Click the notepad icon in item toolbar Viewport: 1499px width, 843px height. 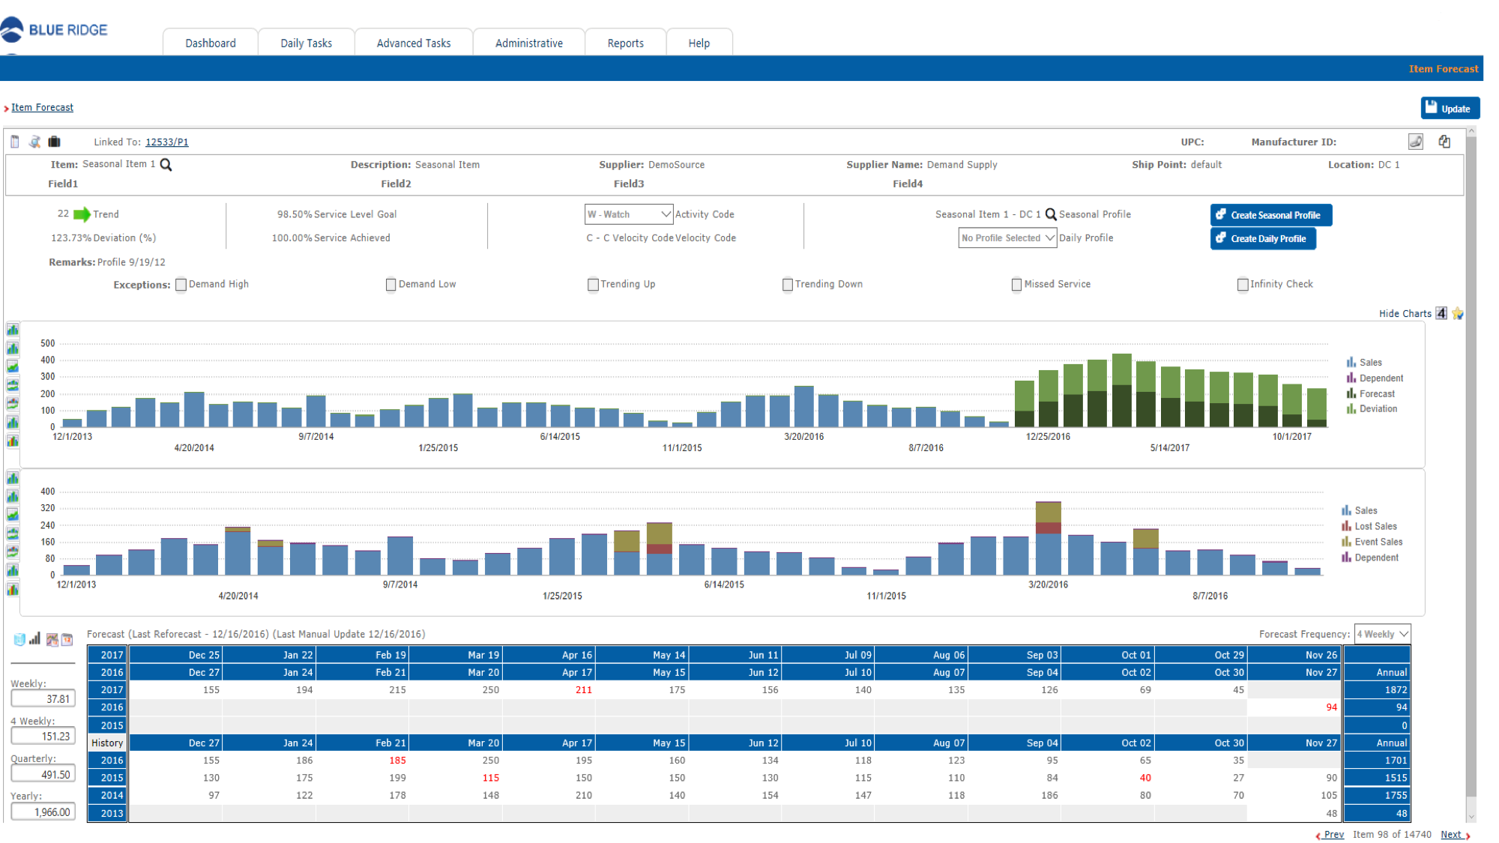(x=15, y=142)
